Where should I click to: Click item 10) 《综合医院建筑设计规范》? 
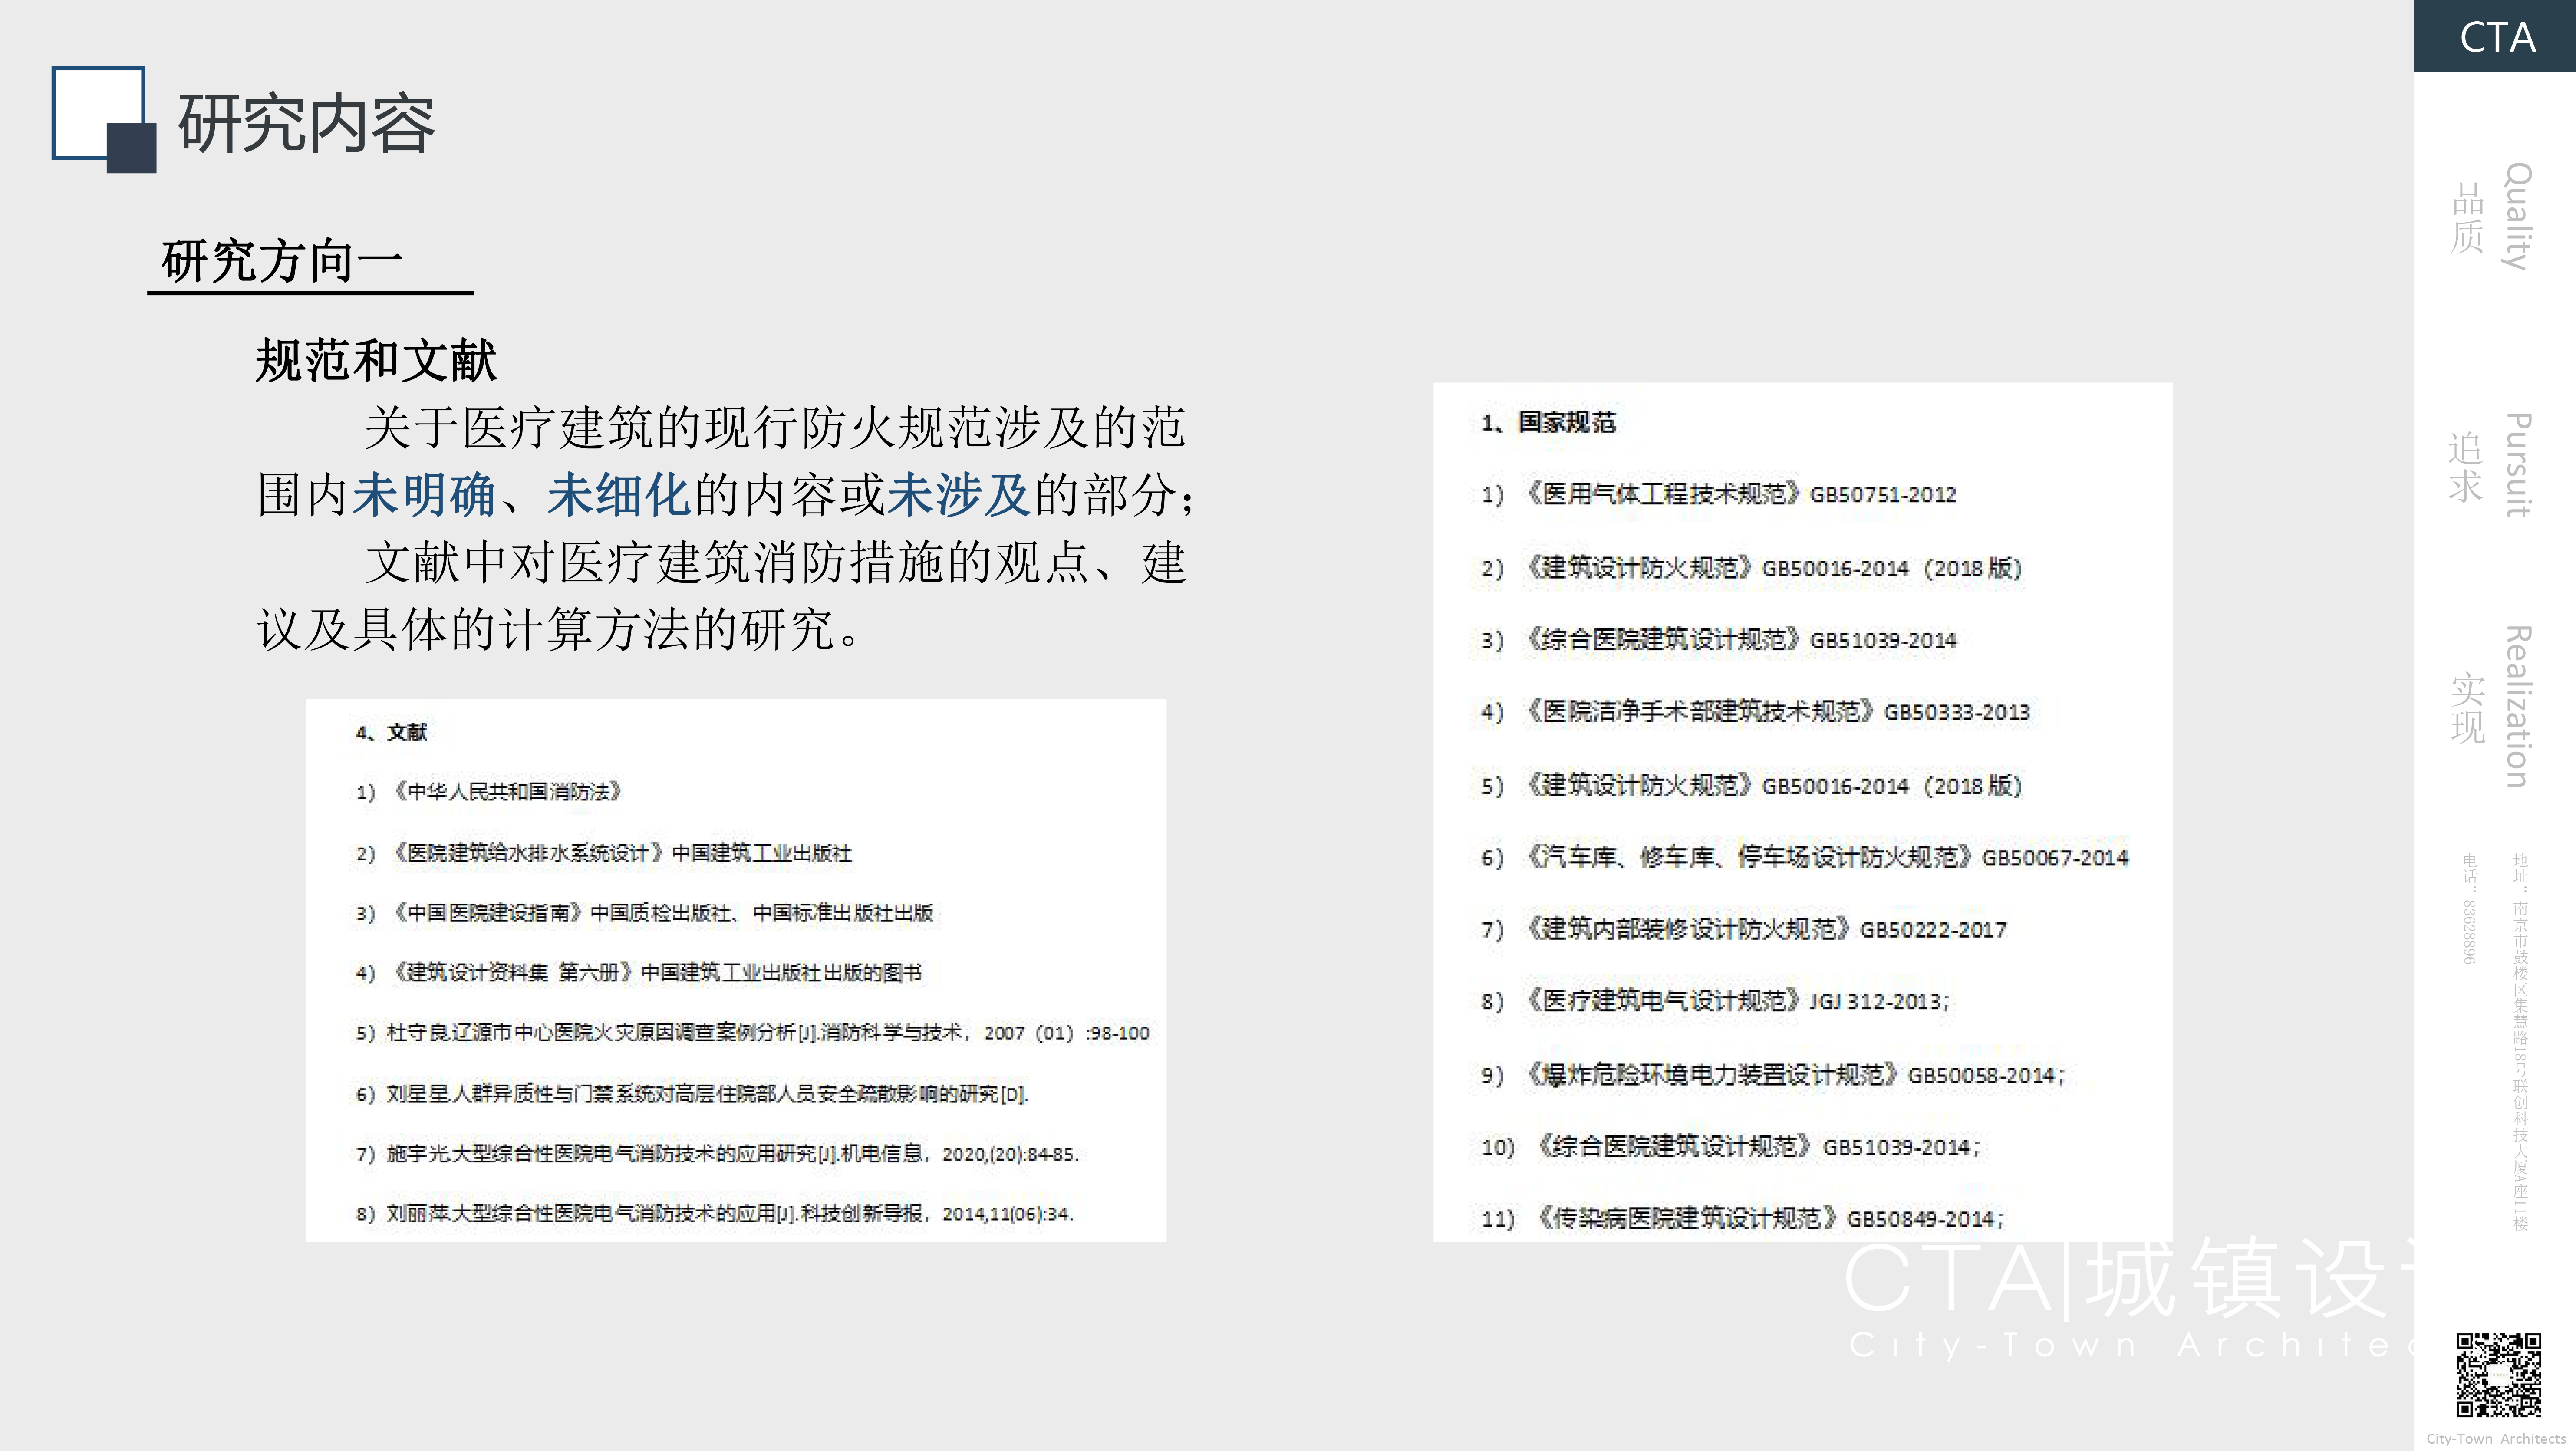[1731, 1148]
